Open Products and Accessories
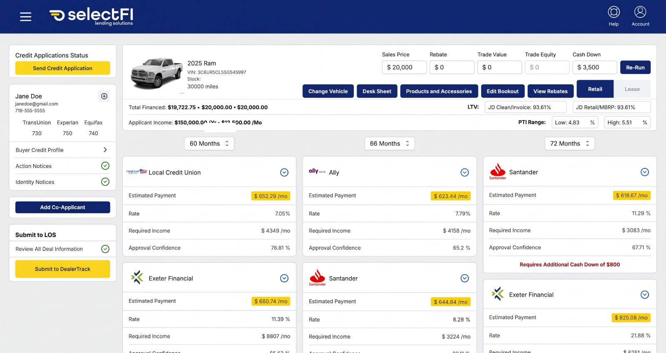The width and height of the screenshot is (666, 353). 439,91
